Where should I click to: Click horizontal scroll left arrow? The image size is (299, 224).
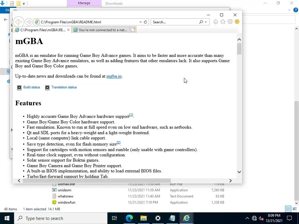[x=19, y=181]
